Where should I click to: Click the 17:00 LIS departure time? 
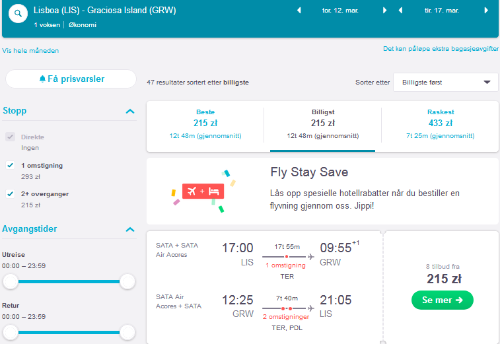[x=238, y=254]
